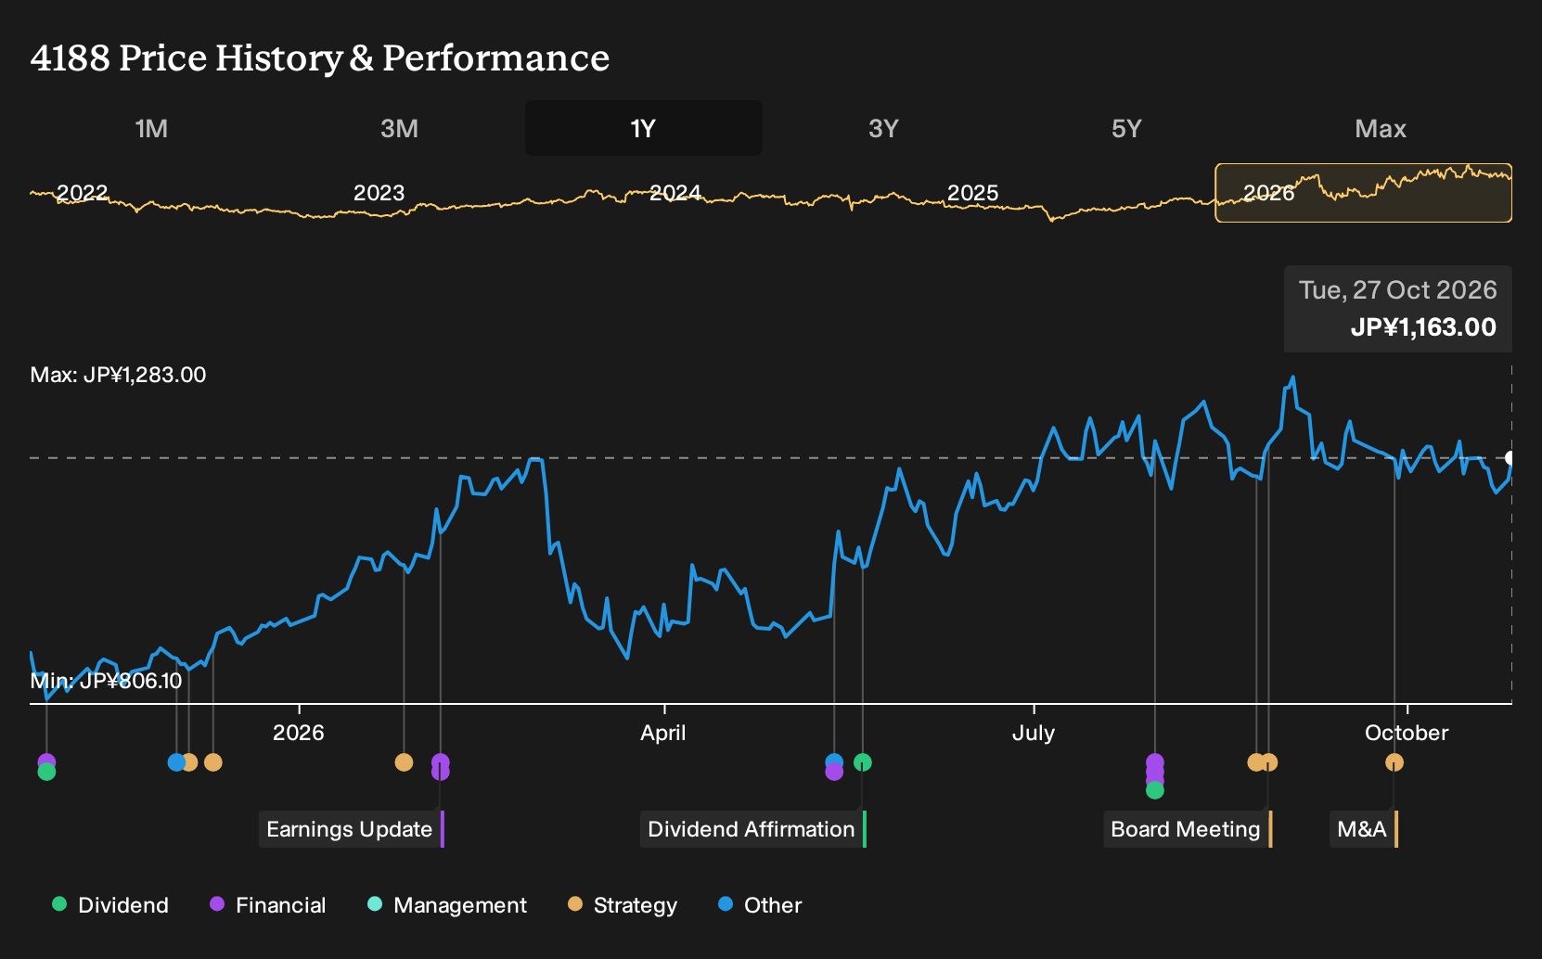
Task: Select the blue Other marker before 2026
Action: tap(176, 762)
